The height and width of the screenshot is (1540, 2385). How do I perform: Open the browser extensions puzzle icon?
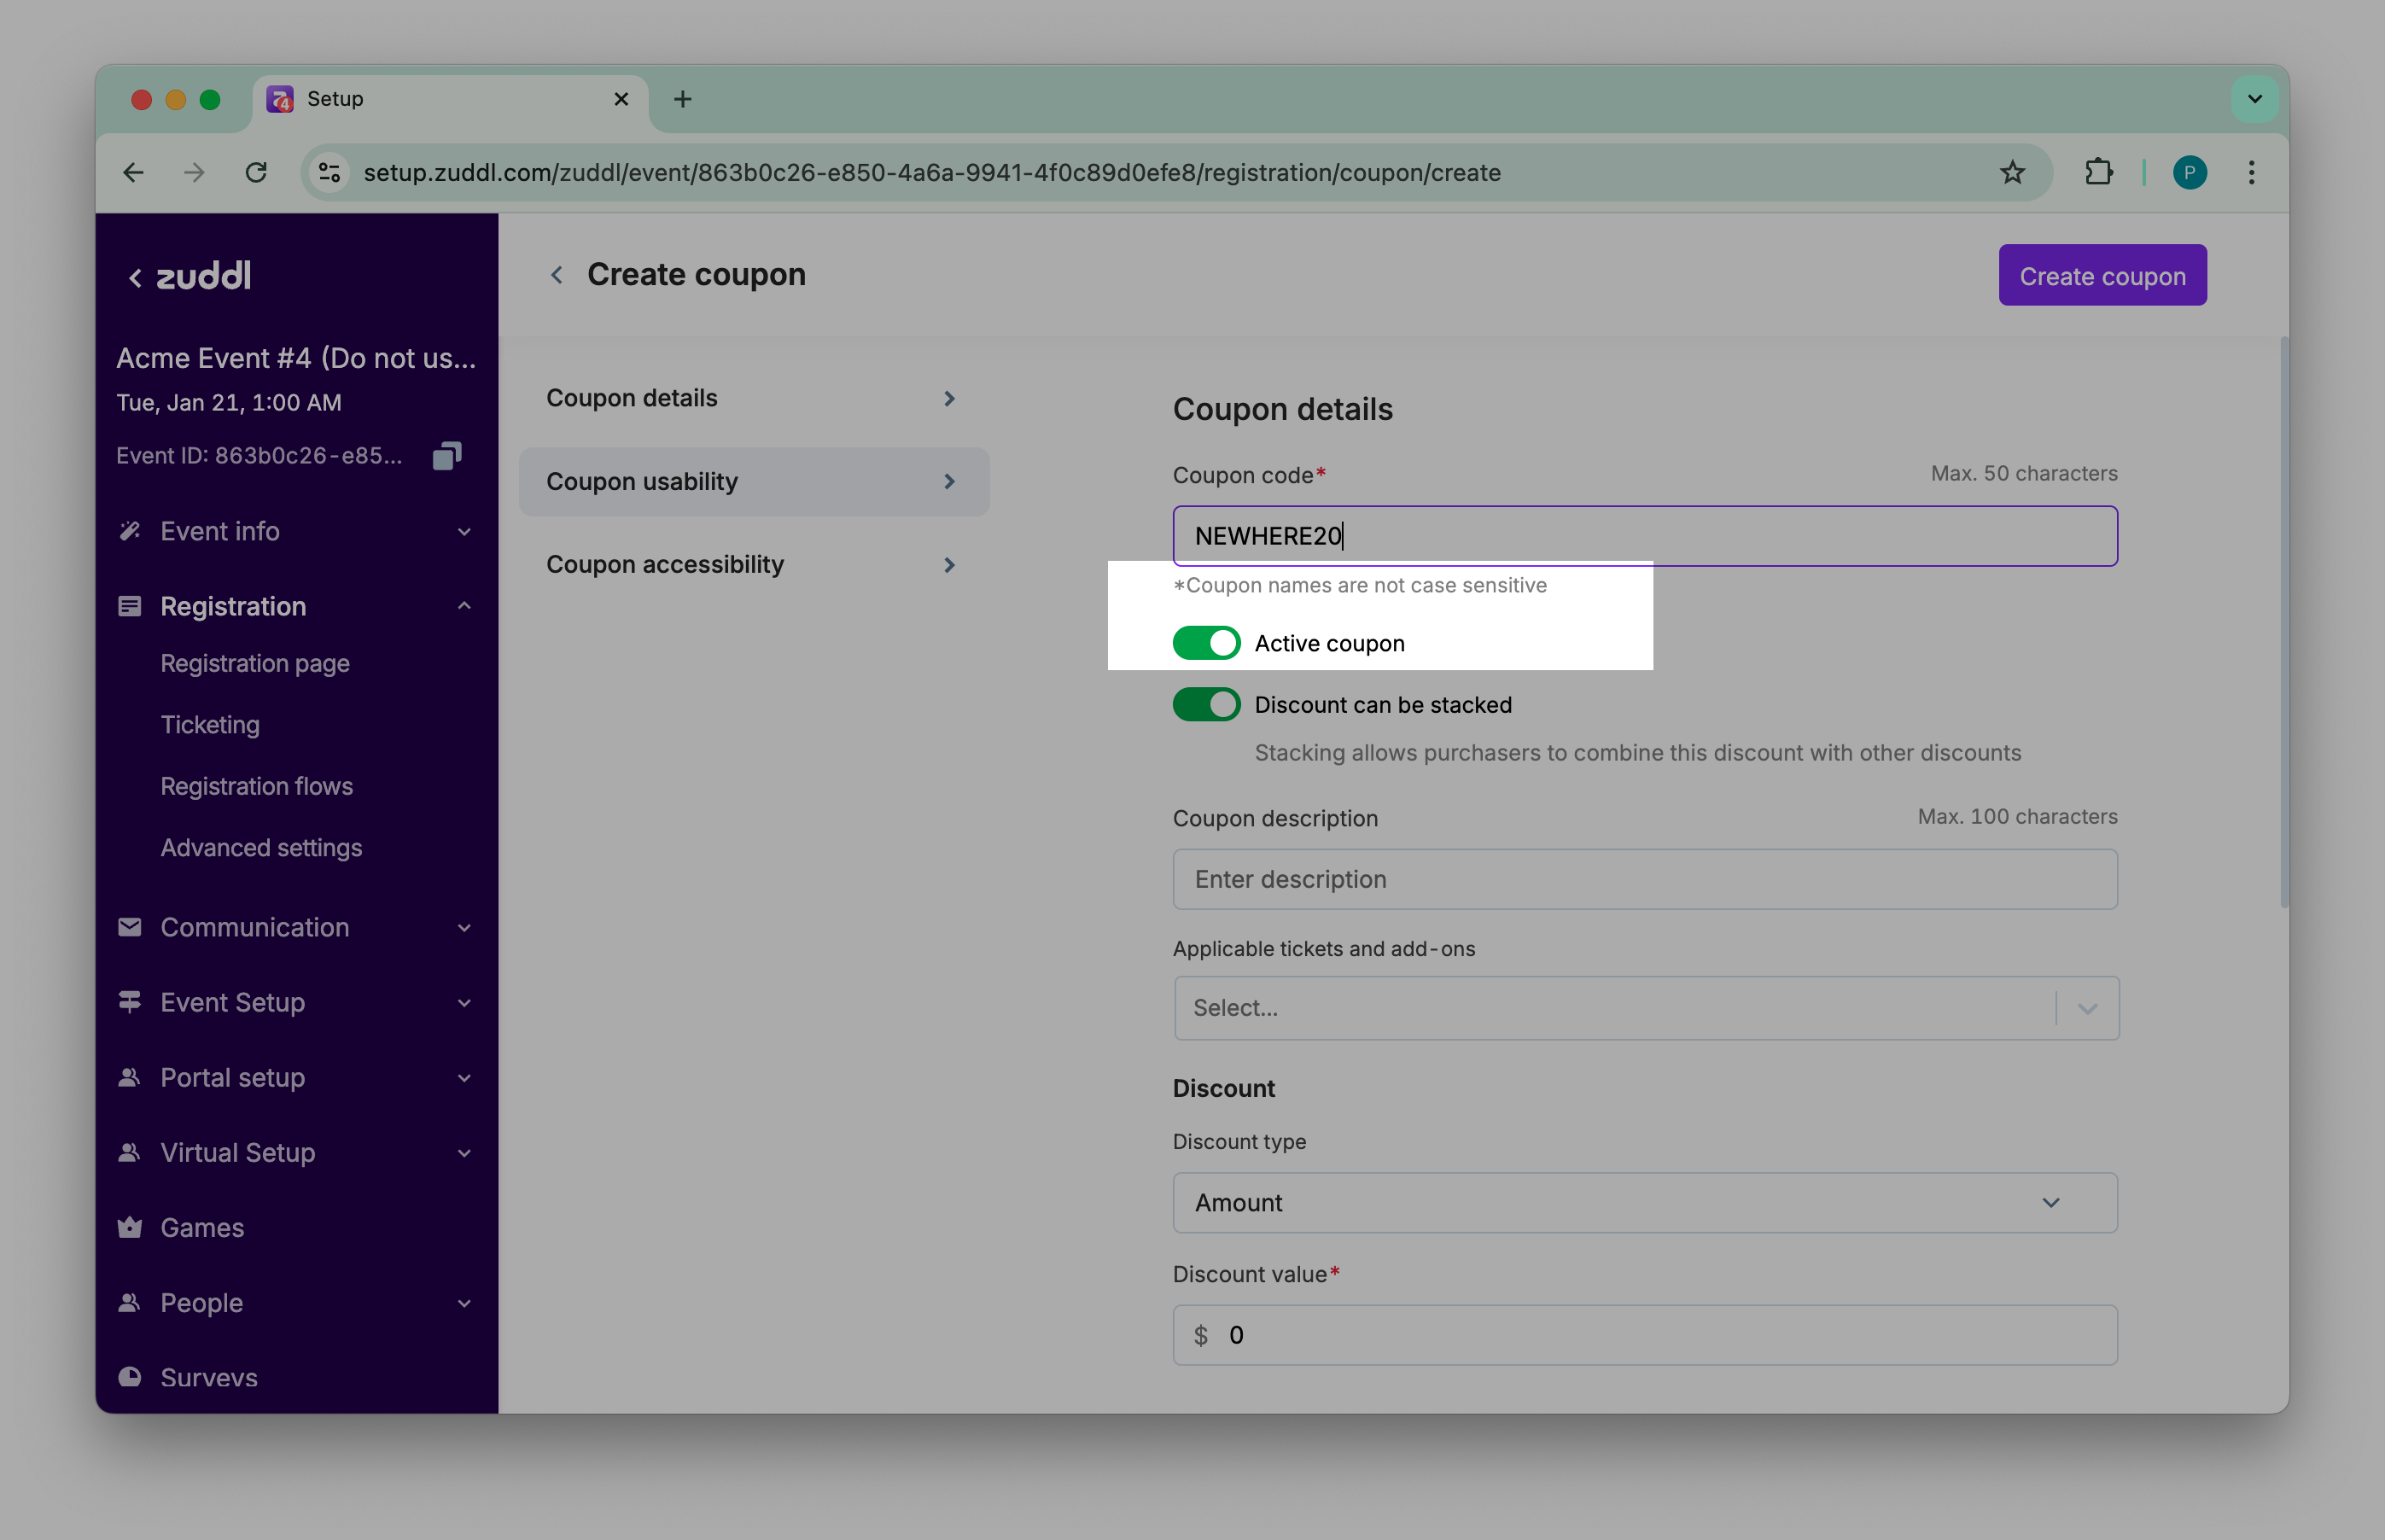click(2098, 172)
